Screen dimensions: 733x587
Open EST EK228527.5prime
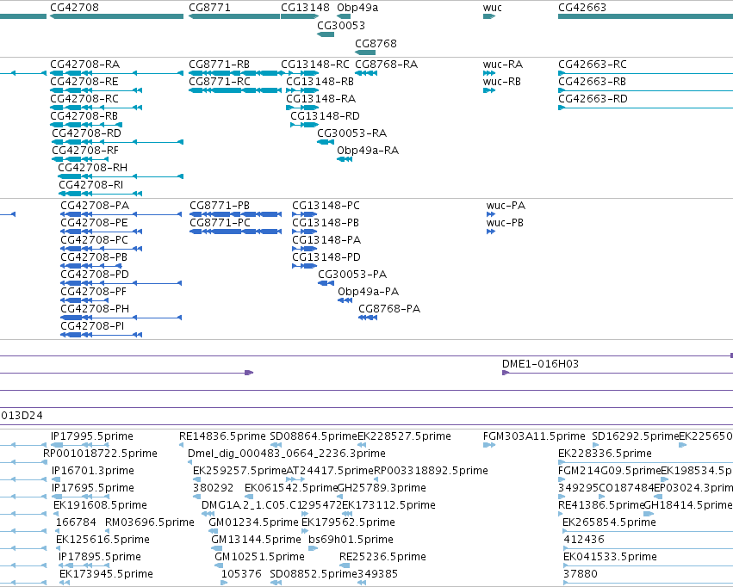coord(404,436)
